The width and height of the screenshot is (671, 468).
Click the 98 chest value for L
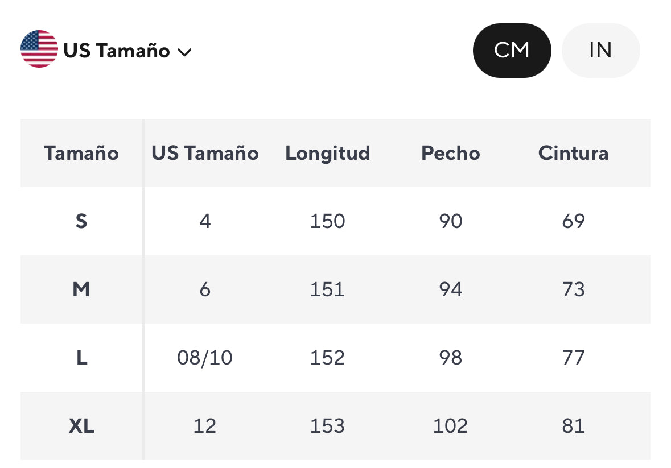click(450, 358)
